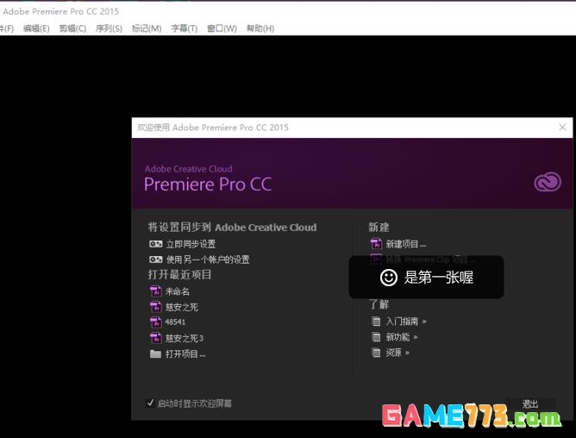Screen dimensions: 576x438
Task: Click document icon beside 新功能
Action: click(376, 337)
